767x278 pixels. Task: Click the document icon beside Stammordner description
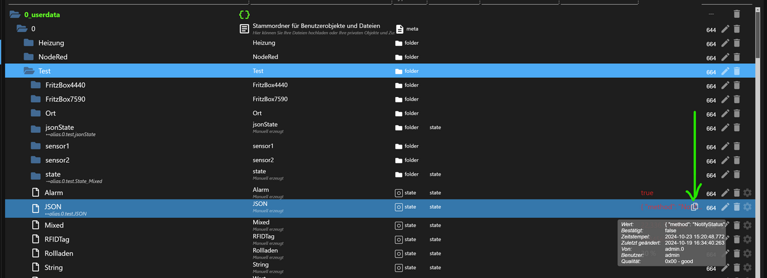244,29
